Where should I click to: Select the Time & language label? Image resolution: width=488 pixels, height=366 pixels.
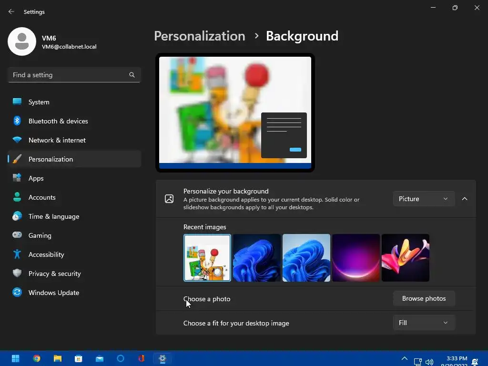(54, 216)
